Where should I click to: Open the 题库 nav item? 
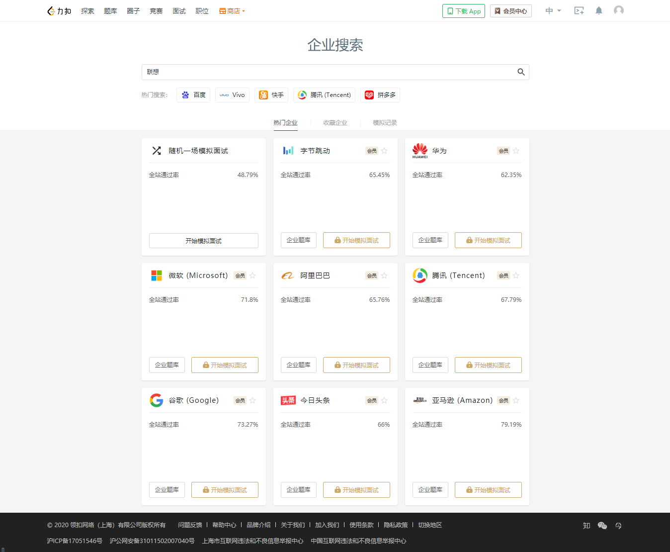coord(110,11)
